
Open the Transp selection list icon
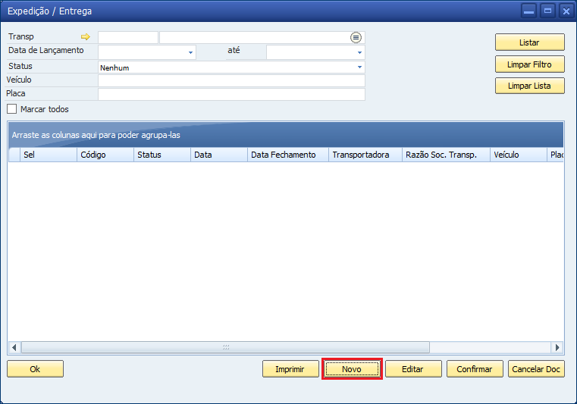[x=356, y=38]
